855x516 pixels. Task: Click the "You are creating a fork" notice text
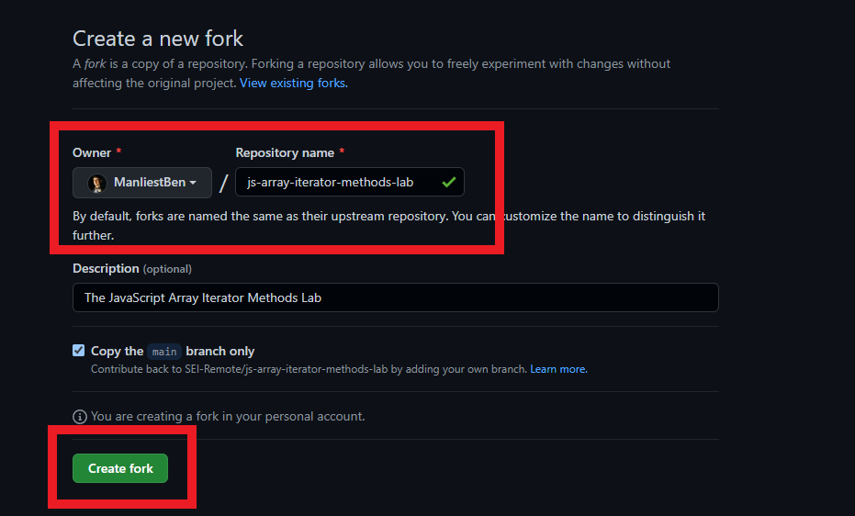point(228,417)
